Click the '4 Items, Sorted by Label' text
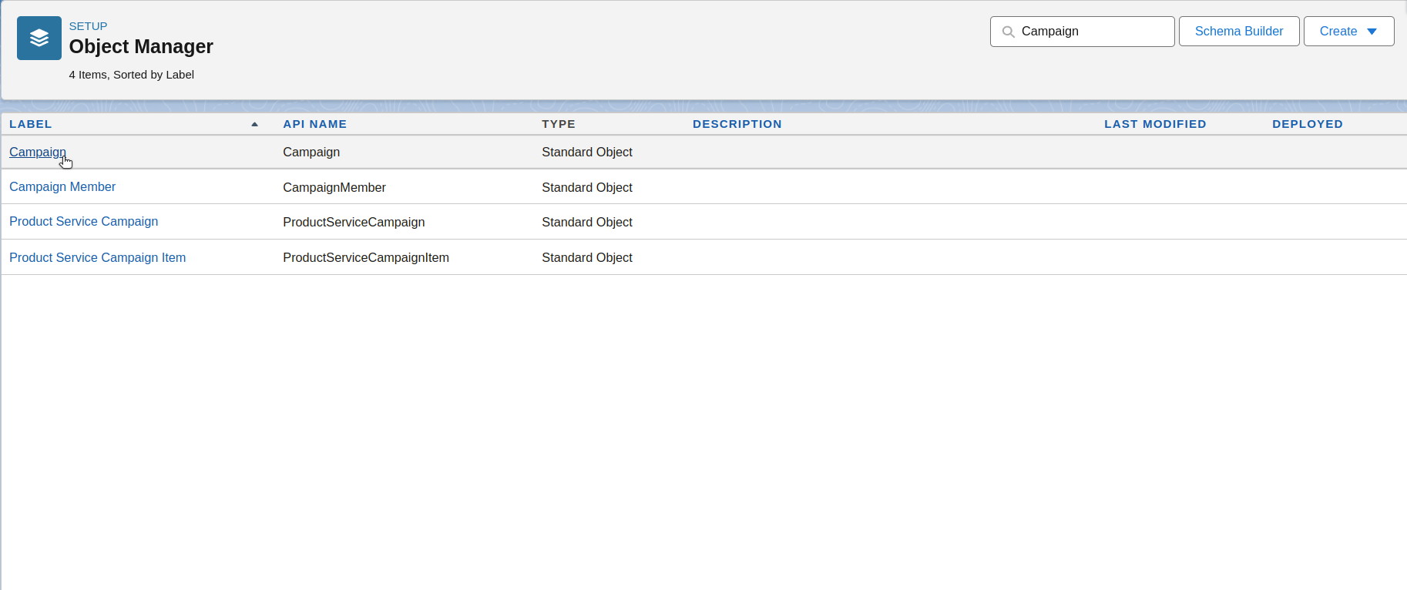 132,75
